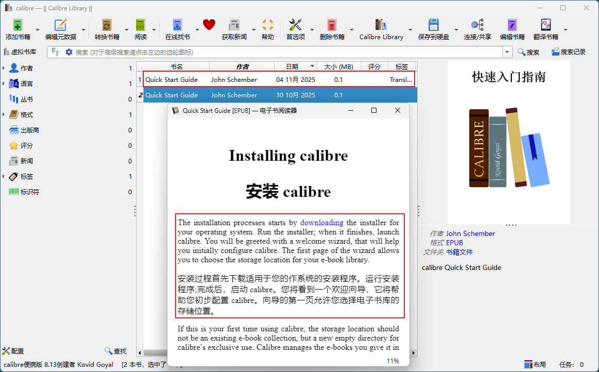Click the red heart donate icon
The width and height of the screenshot is (599, 372).
209,25
